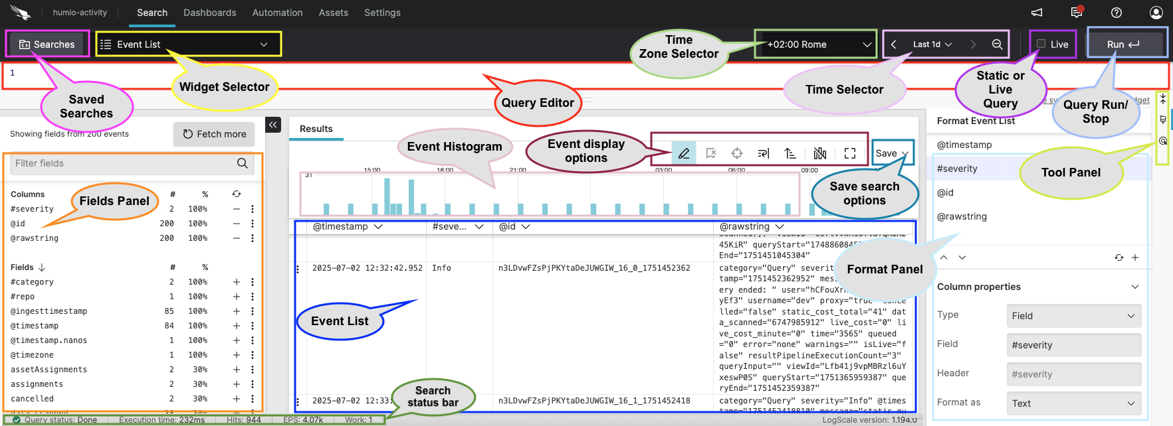Image resolution: width=1173 pixels, height=426 pixels.
Task: Open the user account profile icon
Action: point(1156,13)
